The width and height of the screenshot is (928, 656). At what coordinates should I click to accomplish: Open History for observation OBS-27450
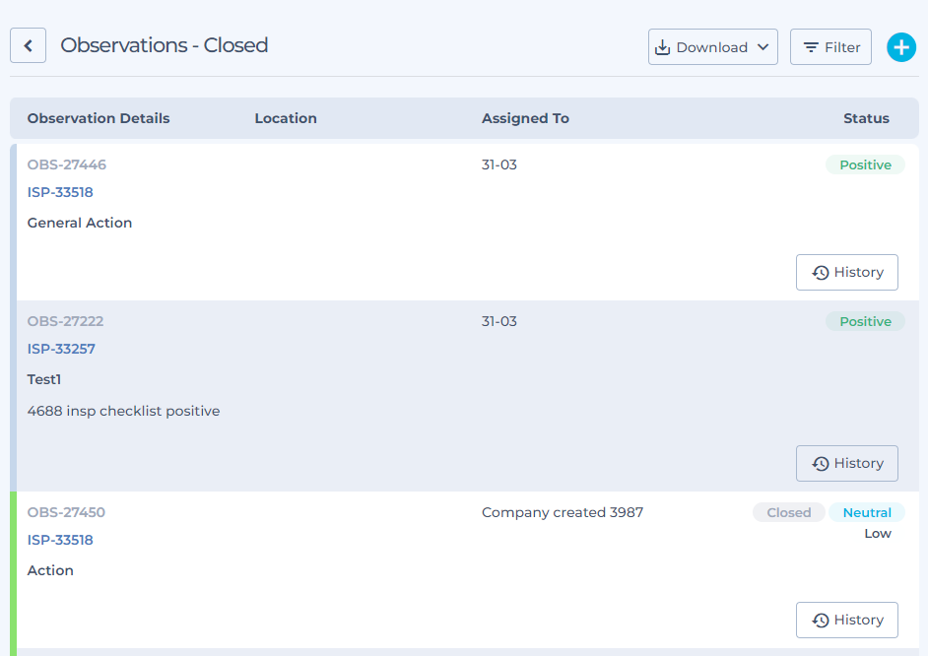point(846,621)
